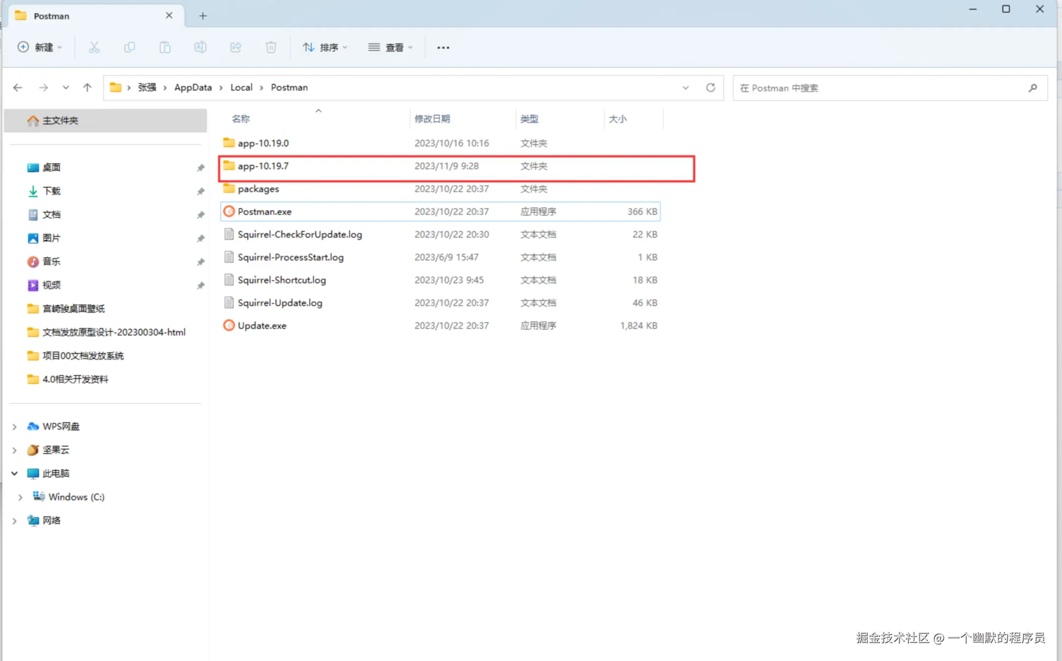Viewport: 1062px width, 661px height.
Task: Click the Share icon in toolbar
Action: 236,48
